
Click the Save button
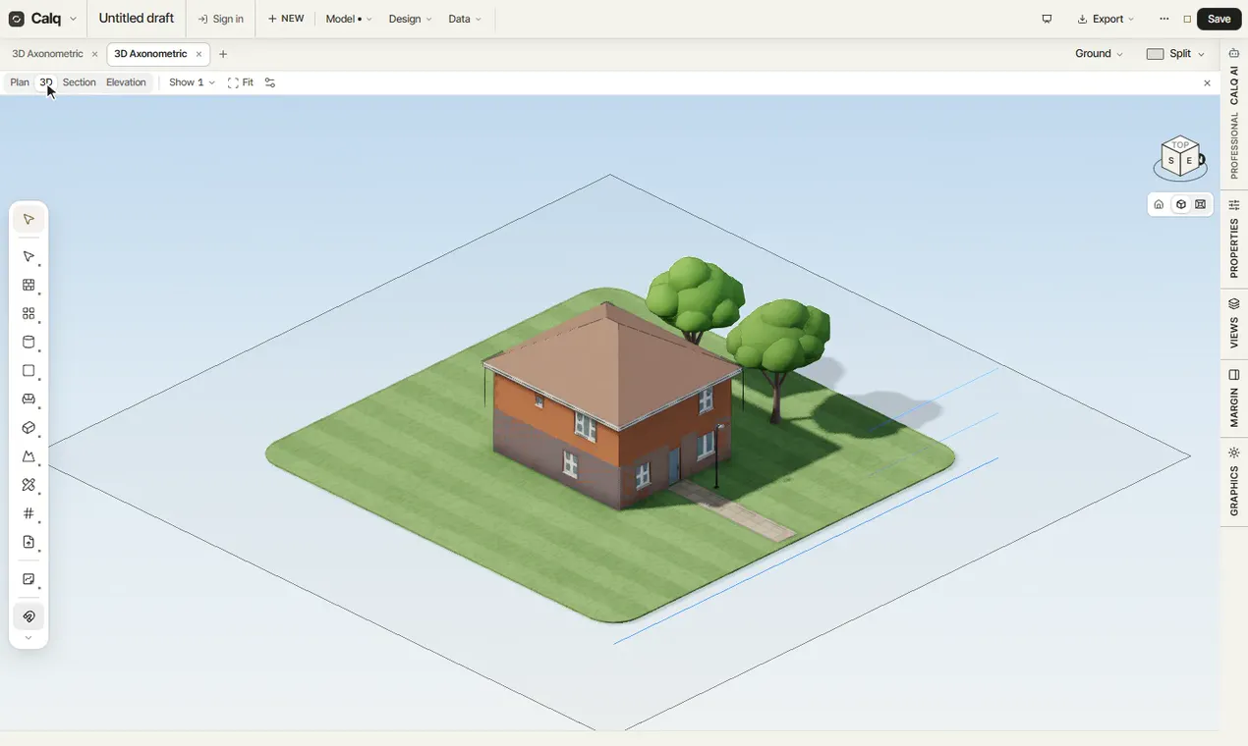point(1220,19)
